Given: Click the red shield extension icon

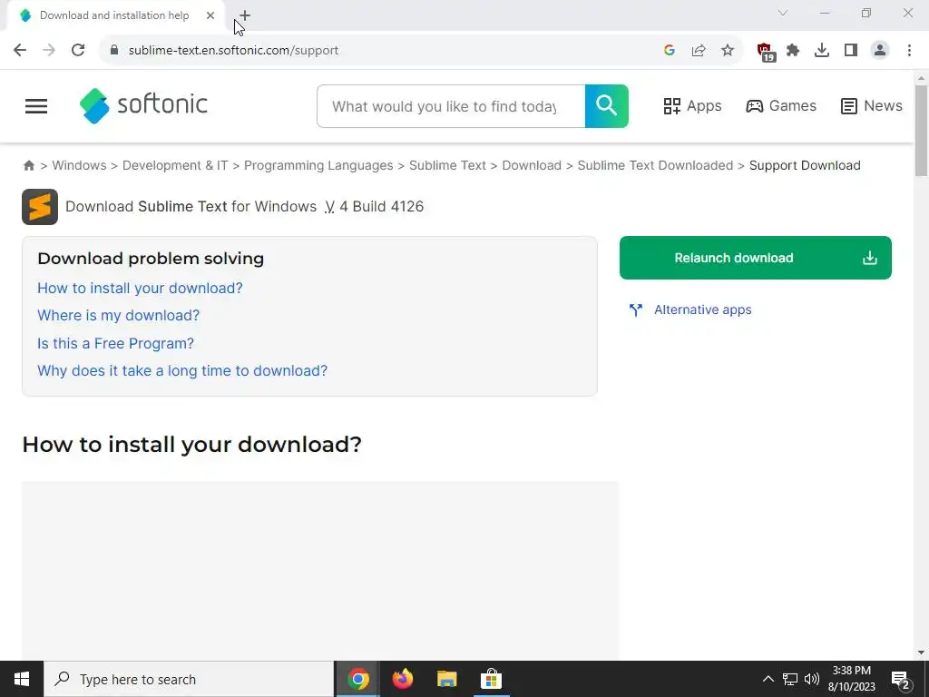Looking at the screenshot, I should coord(766,52).
